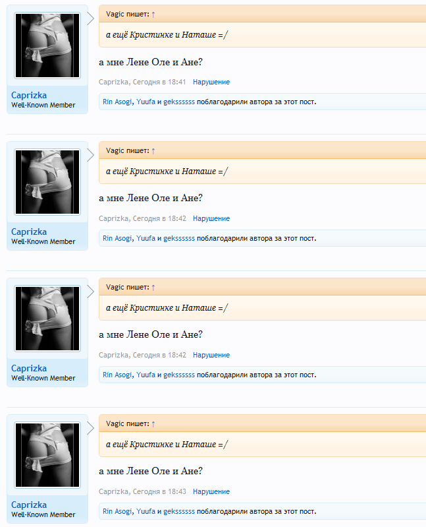Click Caprizka avatar in the second post

click(x=47, y=182)
